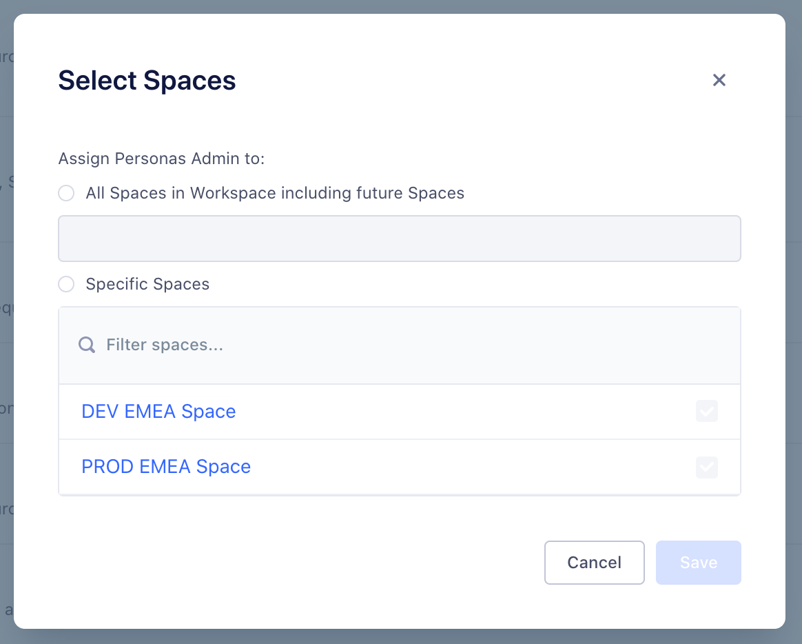Close the Select Spaces dialog
This screenshot has width=802, height=644.
click(x=719, y=81)
